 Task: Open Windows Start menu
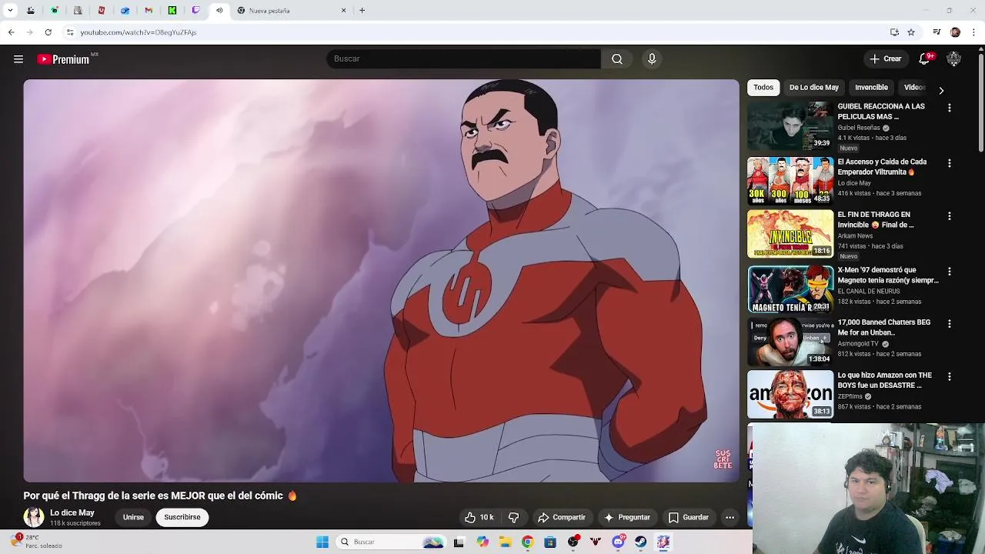point(322,542)
